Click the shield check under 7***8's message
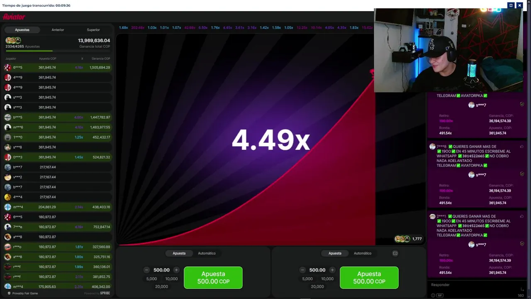 (522, 174)
